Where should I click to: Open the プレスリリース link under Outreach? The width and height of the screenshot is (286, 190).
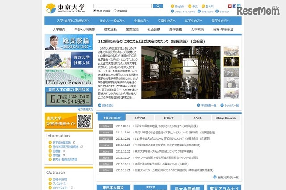click(59, 184)
